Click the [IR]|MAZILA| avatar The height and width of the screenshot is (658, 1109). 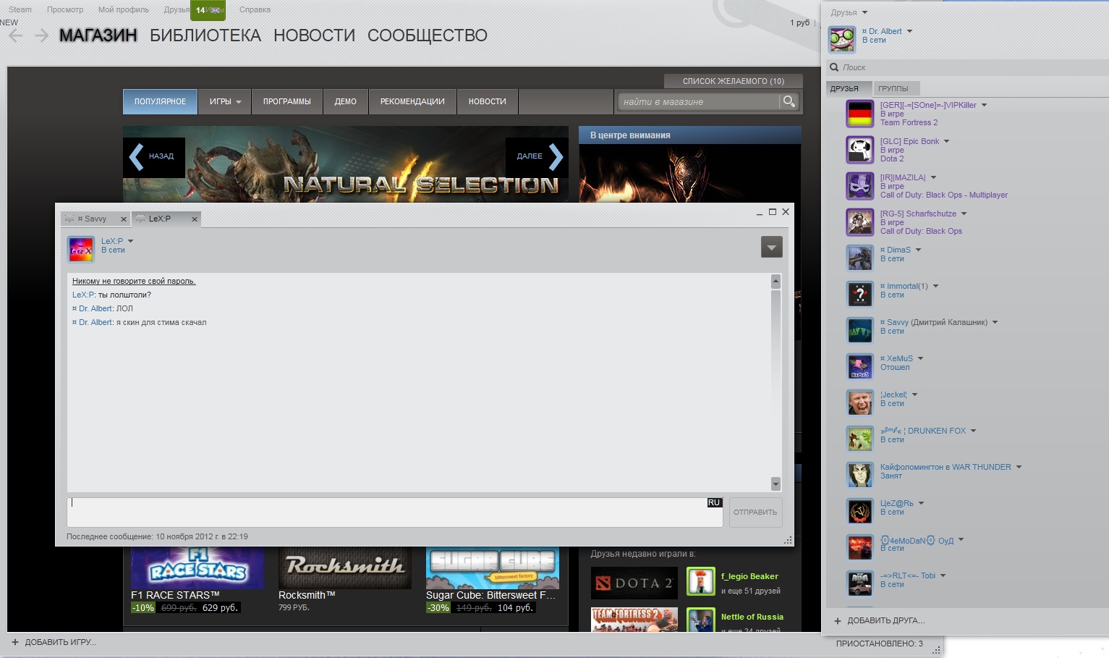860,186
